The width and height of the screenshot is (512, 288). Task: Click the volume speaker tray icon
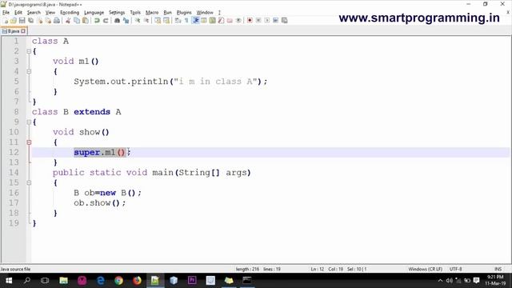(x=450, y=281)
